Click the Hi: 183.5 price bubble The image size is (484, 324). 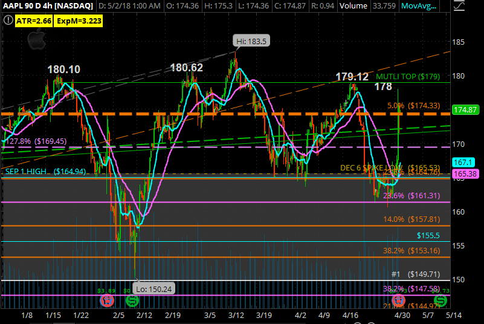(x=251, y=41)
